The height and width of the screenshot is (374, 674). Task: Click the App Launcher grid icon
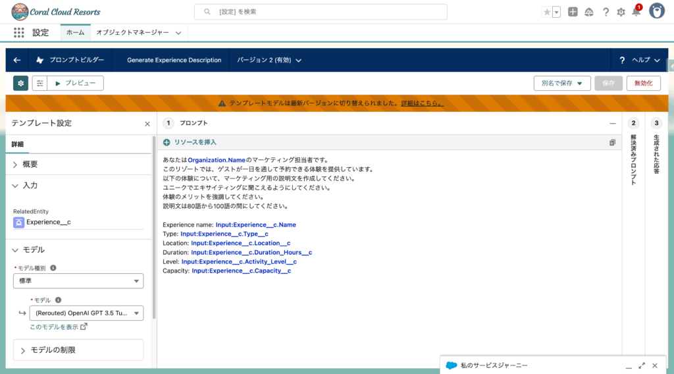[18, 32]
